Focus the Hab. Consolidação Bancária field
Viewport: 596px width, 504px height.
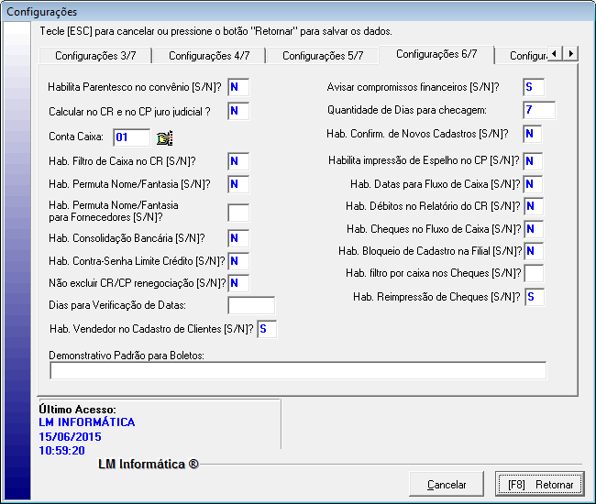pos(238,238)
